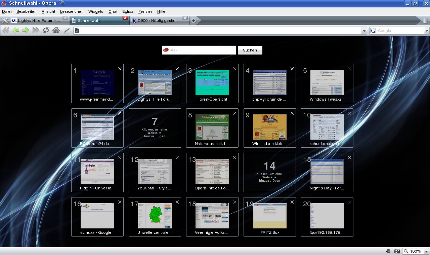This screenshot has width=430, height=255.
Task: Click the camera icon in the status bar
Action: pyautogui.click(x=397, y=251)
